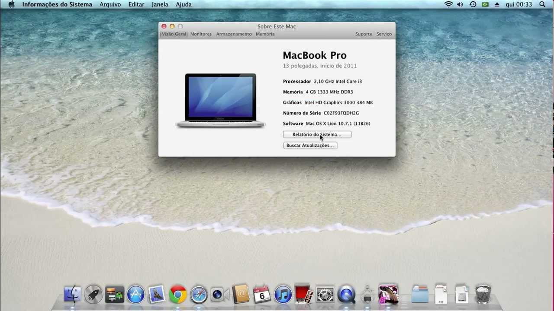This screenshot has height=311, width=554.
Task: Open the Apple menu
Action: click(12, 4)
